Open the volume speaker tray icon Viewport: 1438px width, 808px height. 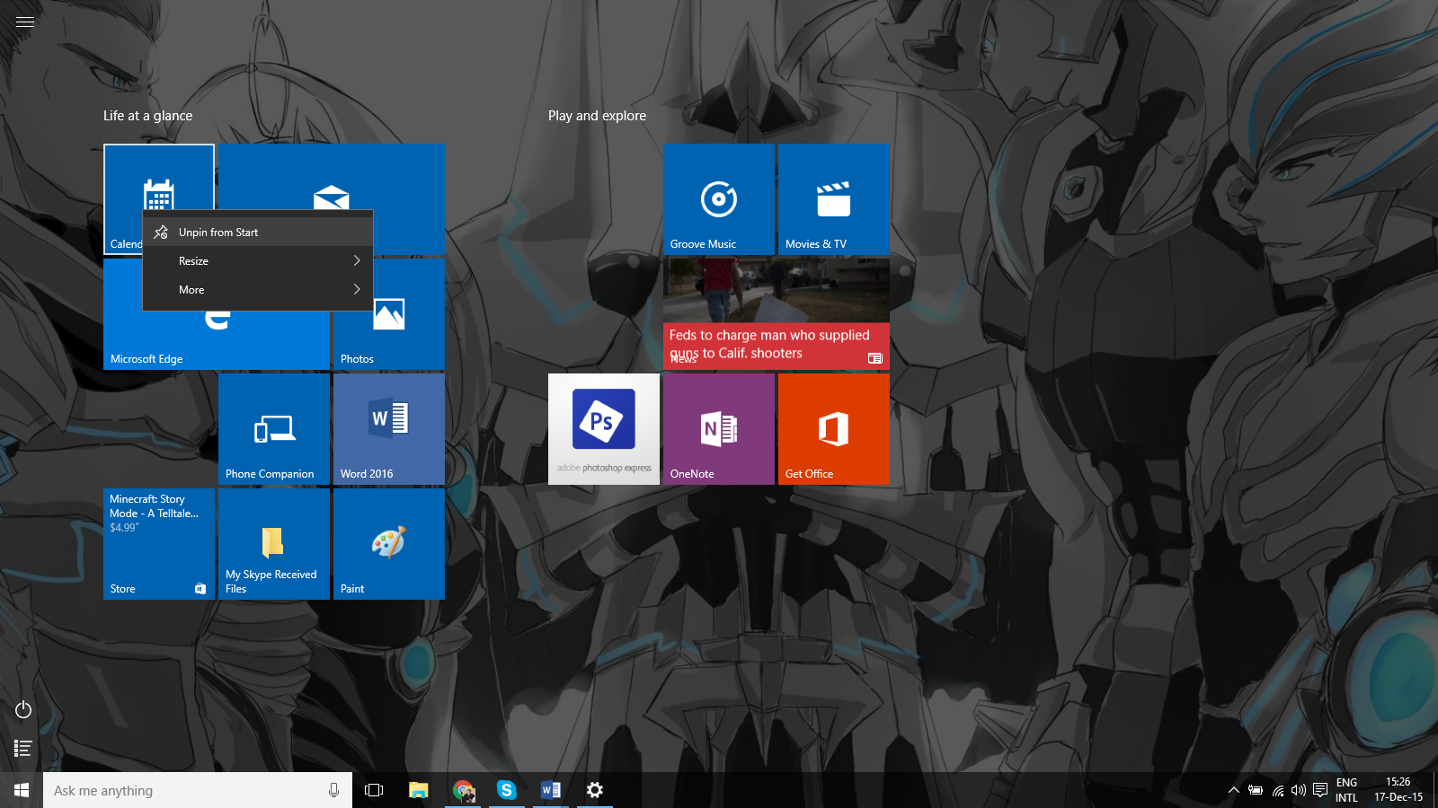[x=1298, y=790]
